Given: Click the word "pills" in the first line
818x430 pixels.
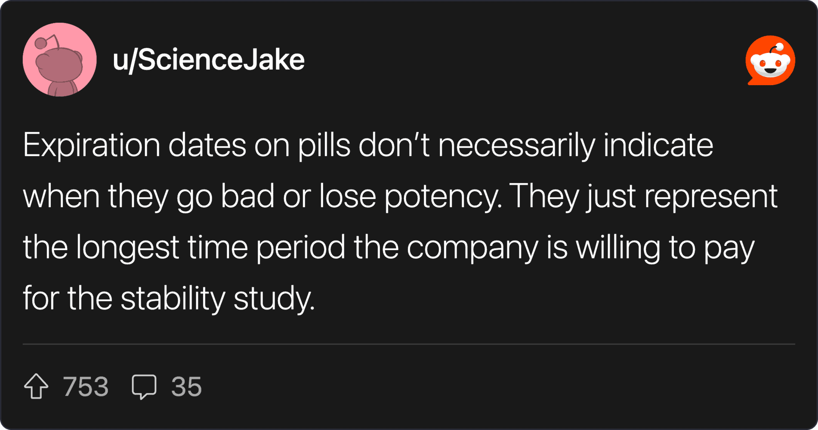Looking at the screenshot, I should point(324,145).
